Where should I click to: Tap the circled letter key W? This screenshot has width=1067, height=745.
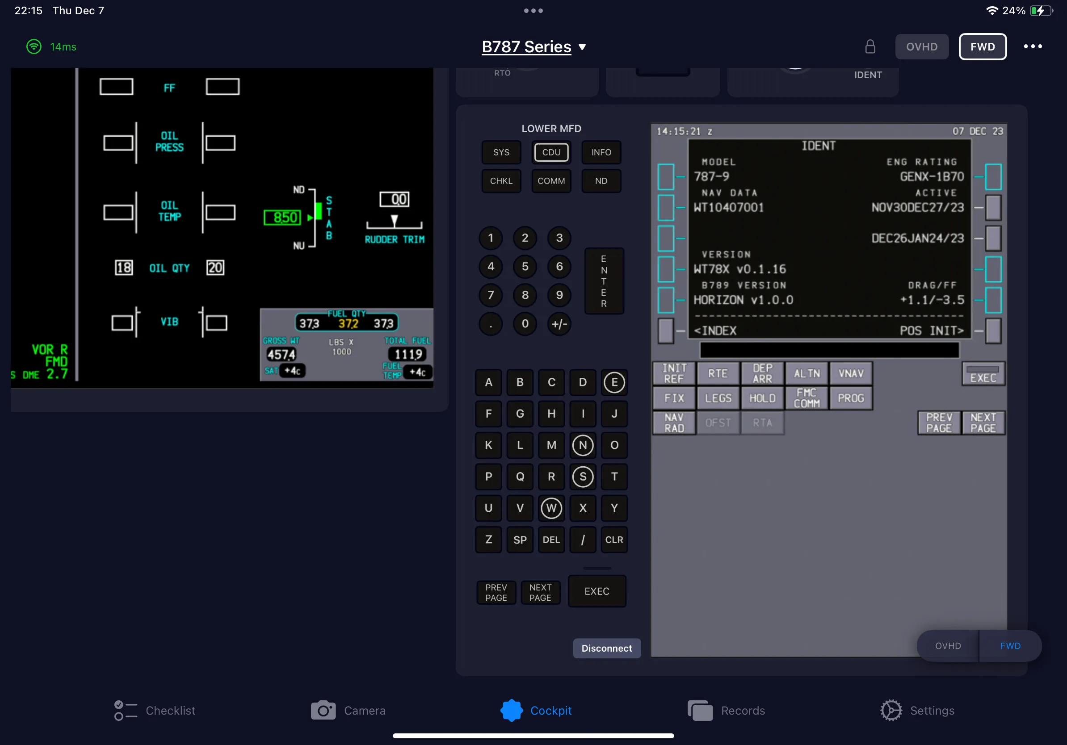(551, 508)
